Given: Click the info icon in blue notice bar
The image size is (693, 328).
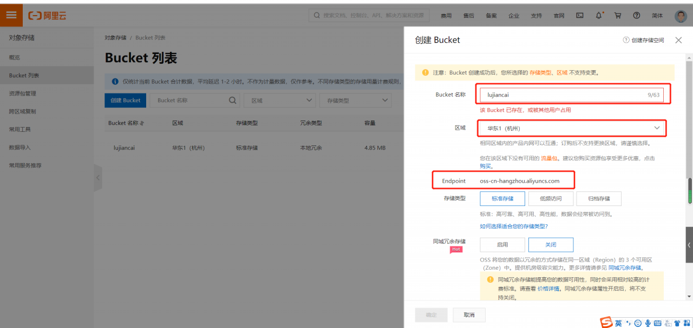Looking at the screenshot, I should coord(115,82).
